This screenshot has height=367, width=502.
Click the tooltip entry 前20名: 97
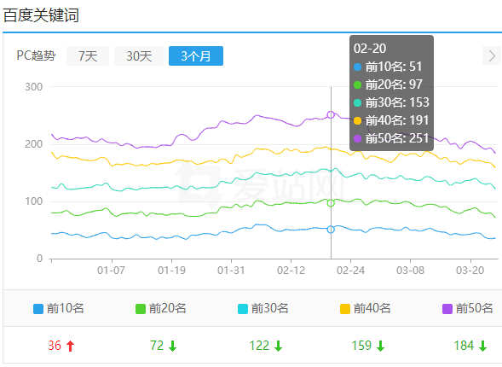pyautogui.click(x=388, y=84)
